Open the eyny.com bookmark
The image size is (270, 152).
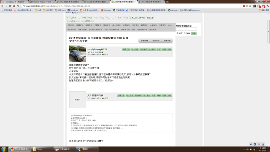190,10
